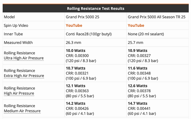Select the Grand Prix 5000 25 cell
The image size is (191, 119).
point(82,17)
